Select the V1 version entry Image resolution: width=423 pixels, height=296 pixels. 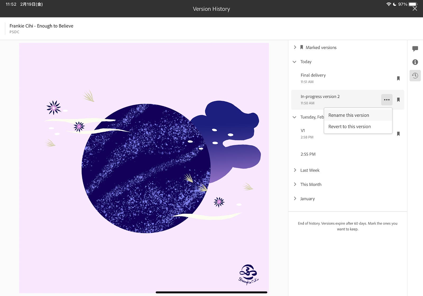(x=307, y=133)
